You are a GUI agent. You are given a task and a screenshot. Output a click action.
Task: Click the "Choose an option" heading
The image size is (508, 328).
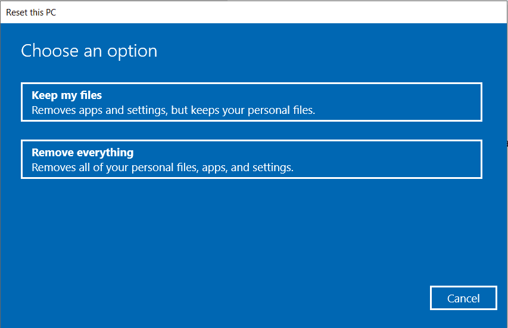tap(89, 51)
